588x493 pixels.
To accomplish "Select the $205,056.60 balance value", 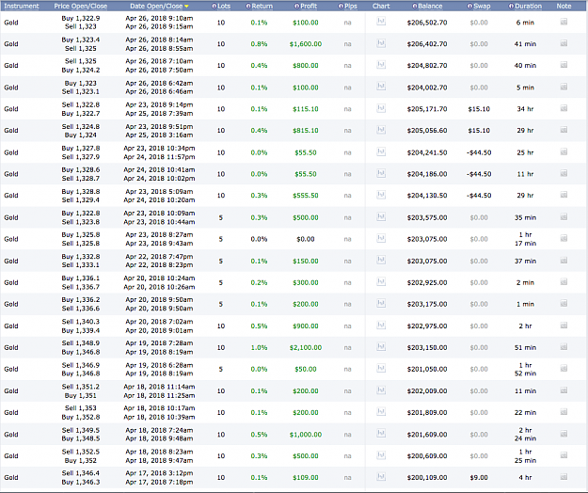I will [x=427, y=130].
